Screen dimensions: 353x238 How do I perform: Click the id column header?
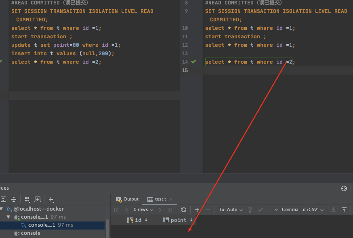tap(138, 220)
